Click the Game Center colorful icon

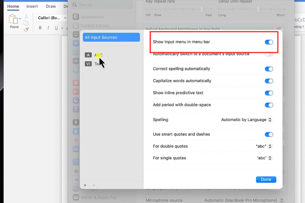[x=76, y=171]
